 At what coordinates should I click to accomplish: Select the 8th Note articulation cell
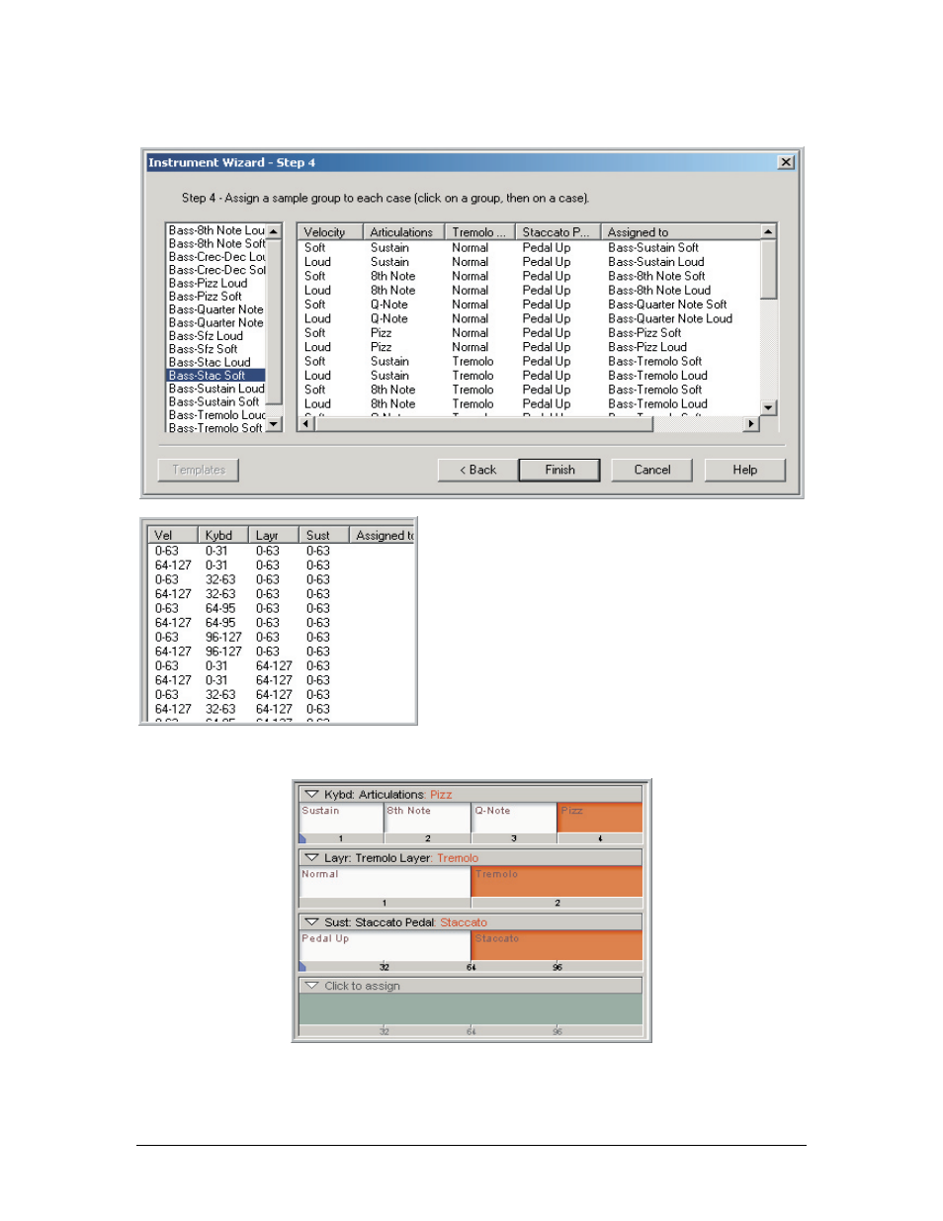[x=427, y=818]
